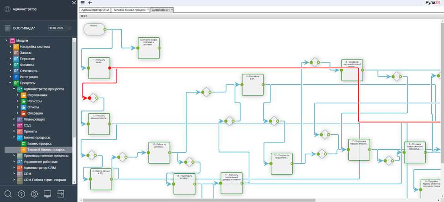444x202 pixels.
Task: Click the red output connector of block 1
Action: click(x=110, y=68)
